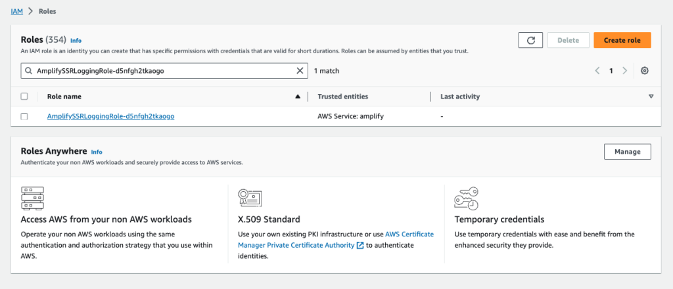This screenshot has width=673, height=289.
Task: Check the AmplifySSRLoggingRole row checkbox
Action: tap(24, 116)
